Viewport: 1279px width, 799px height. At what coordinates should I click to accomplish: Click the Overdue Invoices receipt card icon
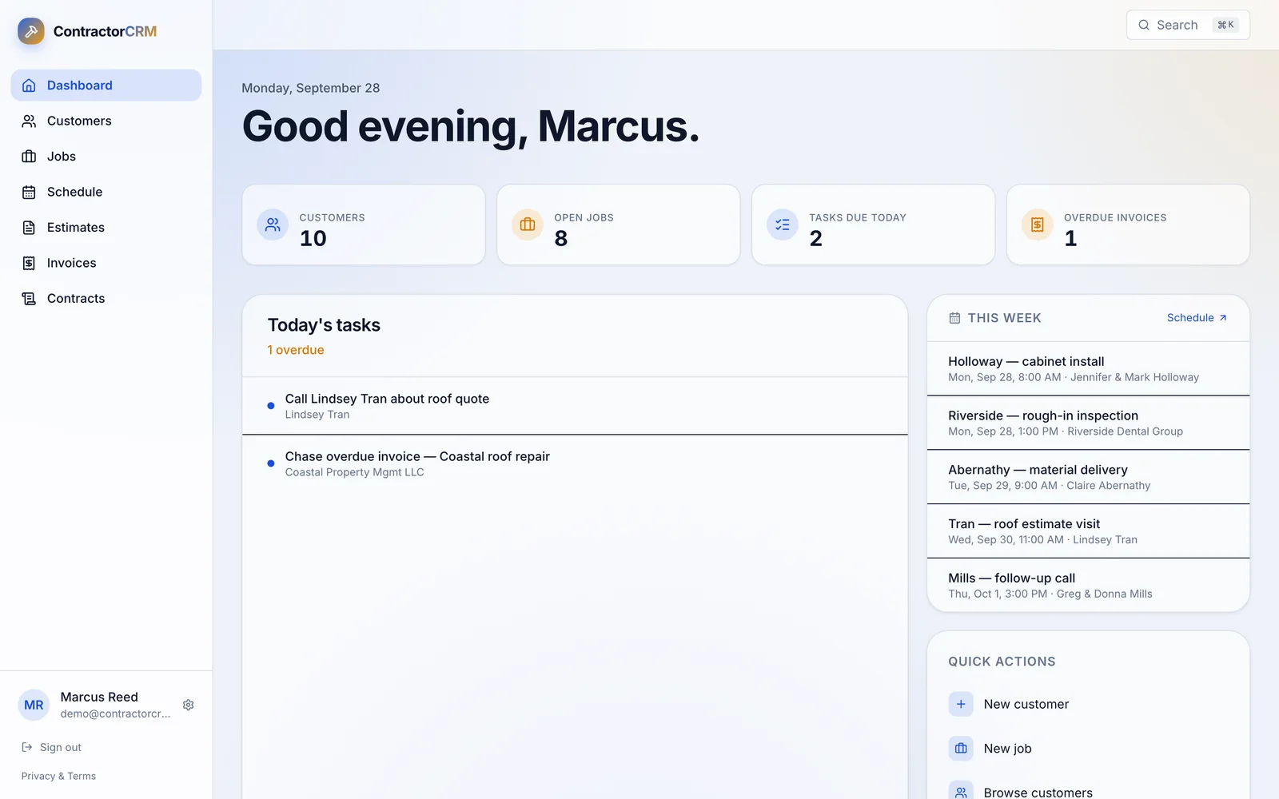pos(1038,225)
